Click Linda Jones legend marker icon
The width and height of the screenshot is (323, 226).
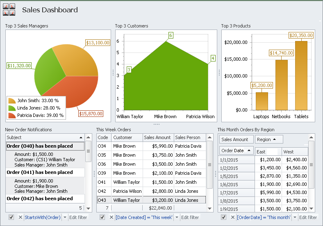pos(12,108)
